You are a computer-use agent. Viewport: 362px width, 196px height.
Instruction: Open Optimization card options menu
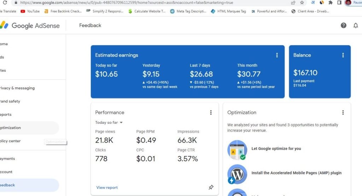tap(343, 113)
